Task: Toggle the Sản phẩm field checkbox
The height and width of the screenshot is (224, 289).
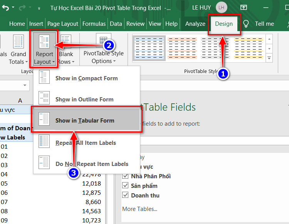Action: (x=125, y=185)
